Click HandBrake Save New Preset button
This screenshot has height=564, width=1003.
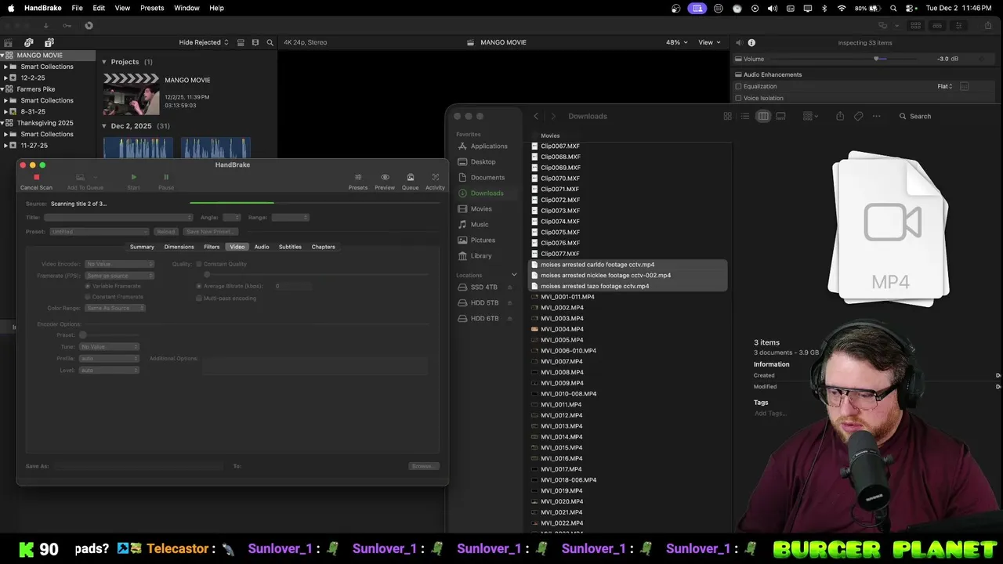210,232
